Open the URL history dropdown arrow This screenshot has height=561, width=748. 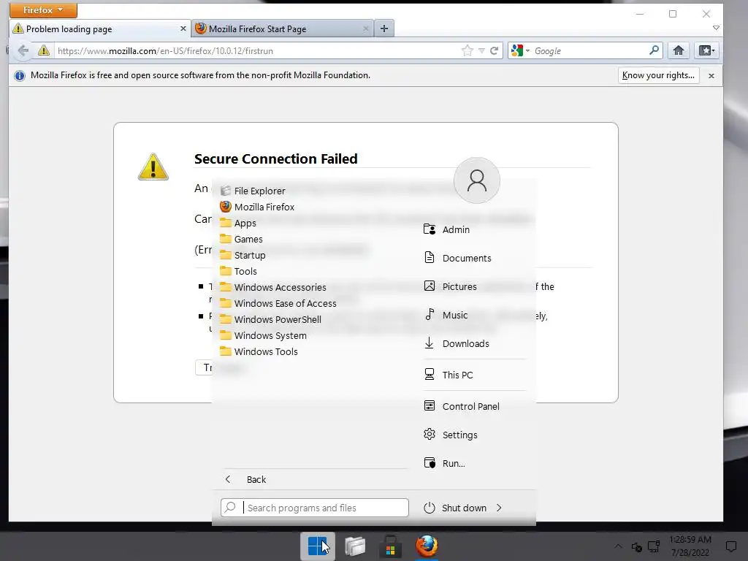[482, 50]
